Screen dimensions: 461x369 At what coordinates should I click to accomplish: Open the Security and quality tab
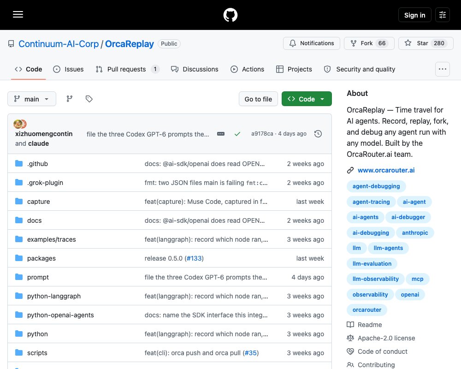[x=360, y=69]
